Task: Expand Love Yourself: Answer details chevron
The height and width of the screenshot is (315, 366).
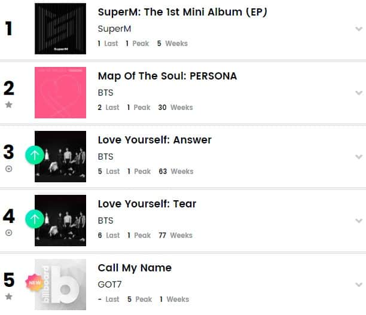Action: point(358,157)
